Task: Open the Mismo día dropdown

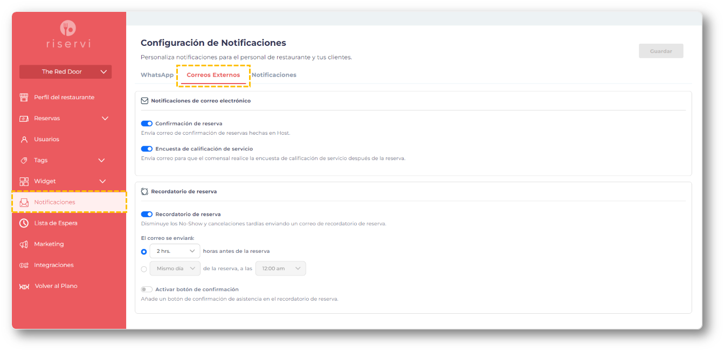Action: pos(175,268)
